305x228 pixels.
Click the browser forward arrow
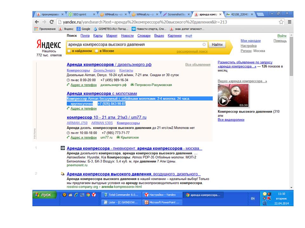click(44, 22)
